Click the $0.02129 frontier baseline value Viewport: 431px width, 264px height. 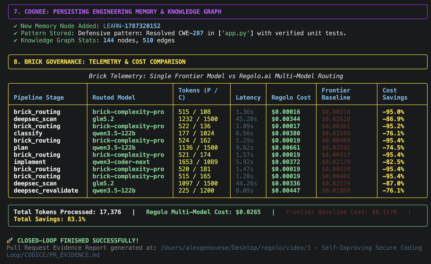point(336,162)
